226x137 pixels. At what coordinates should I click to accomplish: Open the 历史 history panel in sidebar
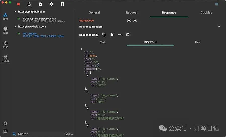click(5, 45)
